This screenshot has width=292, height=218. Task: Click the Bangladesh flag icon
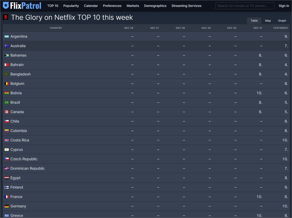[x=7, y=74]
